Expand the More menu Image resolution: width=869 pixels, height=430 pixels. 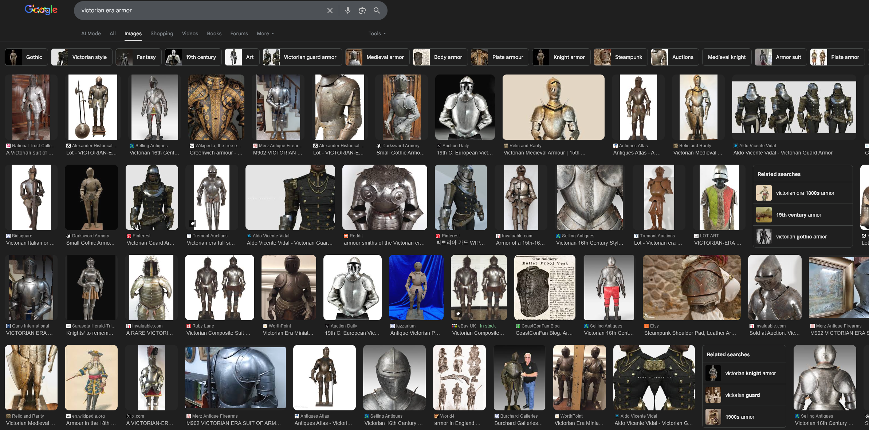[x=265, y=33]
